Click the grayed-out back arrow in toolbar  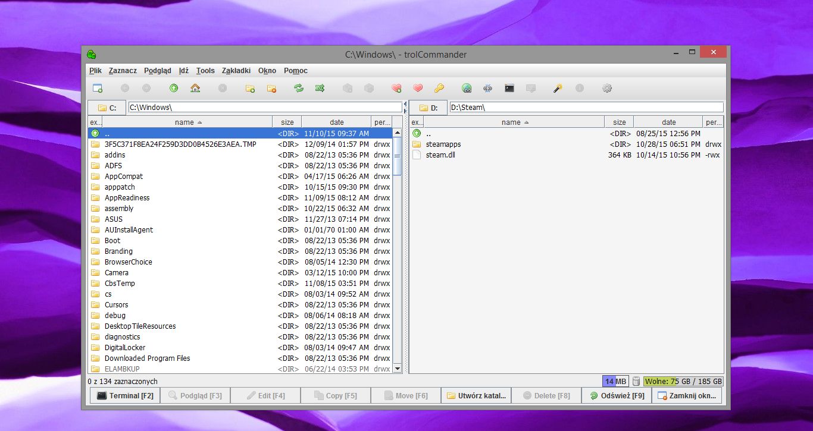pos(125,88)
